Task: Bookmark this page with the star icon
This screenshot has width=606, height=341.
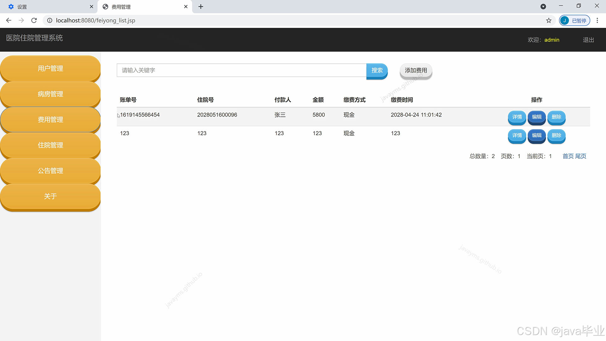Action: click(x=549, y=21)
